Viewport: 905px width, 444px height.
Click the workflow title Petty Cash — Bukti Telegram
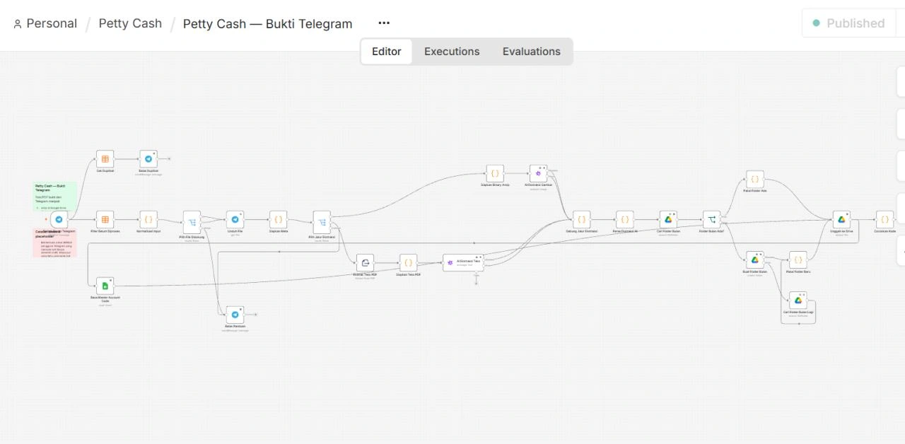[267, 23]
